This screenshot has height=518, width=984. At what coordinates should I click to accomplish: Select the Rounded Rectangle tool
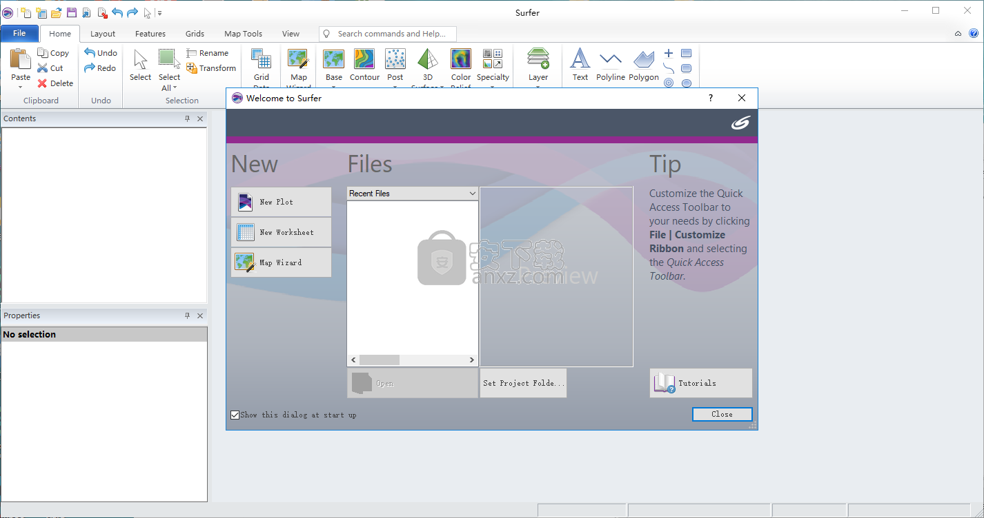pyautogui.click(x=687, y=68)
